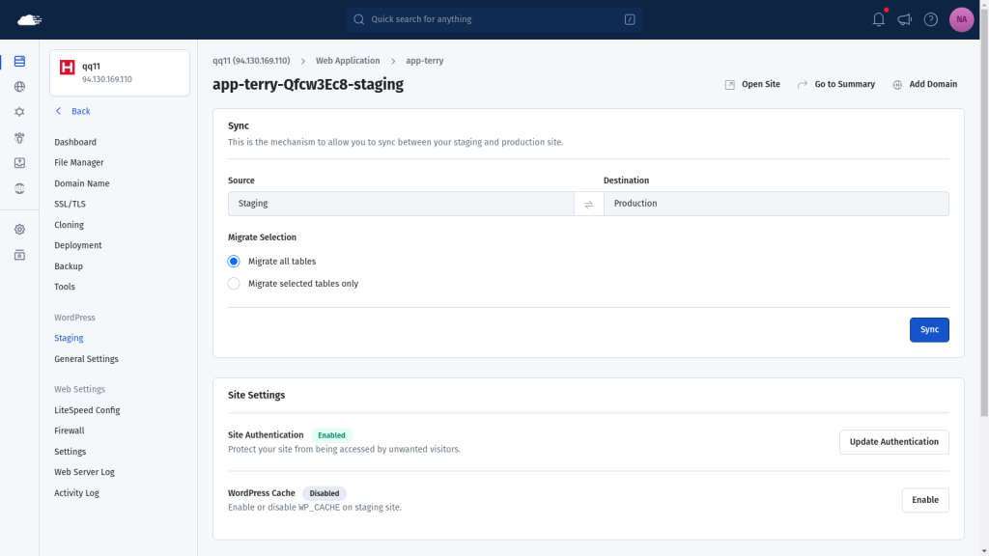
Task: Click the Destination Production field
Action: [775, 204]
